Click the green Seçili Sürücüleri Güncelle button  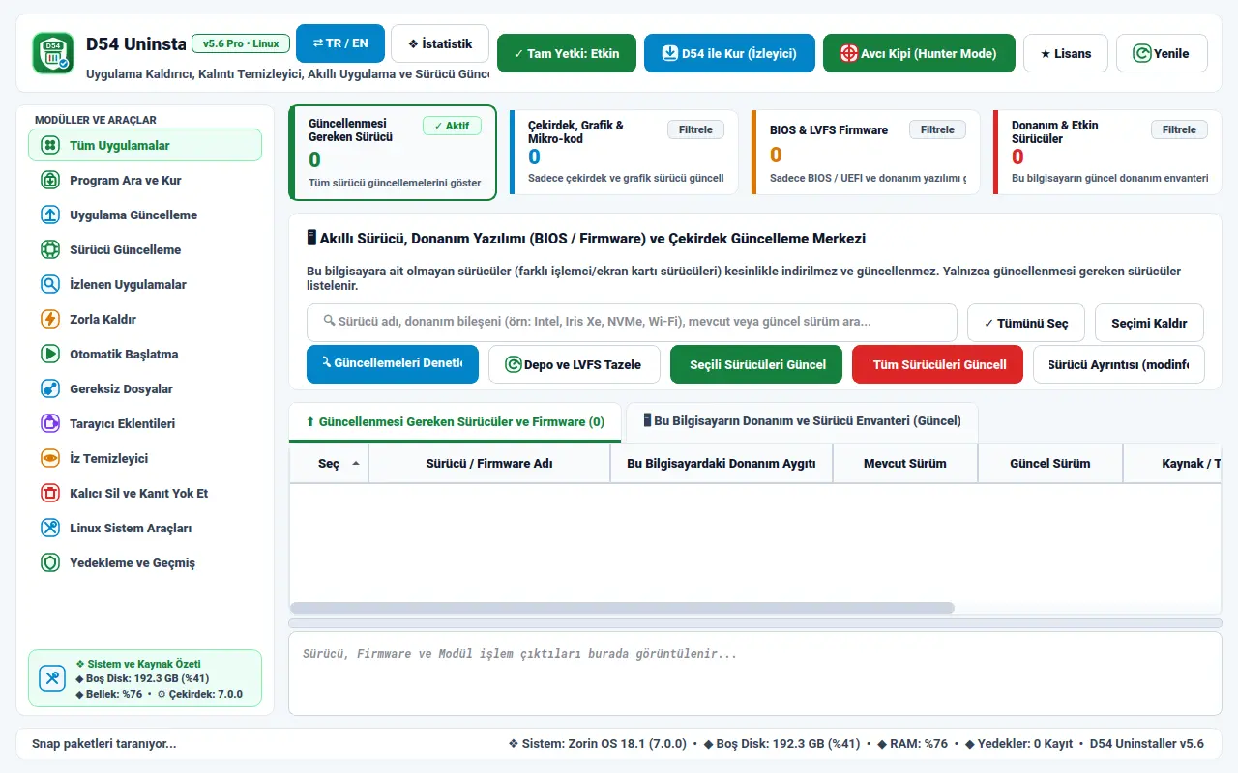(756, 364)
